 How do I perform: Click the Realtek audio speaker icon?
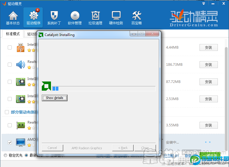tap(21, 65)
